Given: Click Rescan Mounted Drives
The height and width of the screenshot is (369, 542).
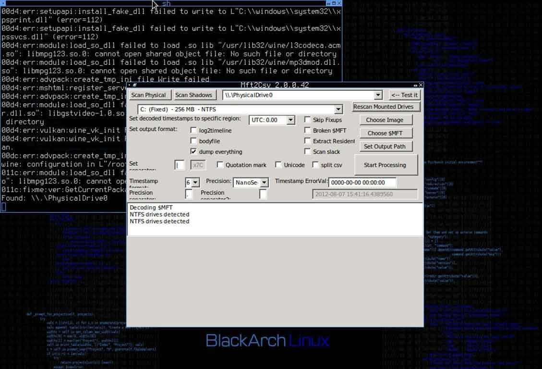Looking at the screenshot, I should pyautogui.click(x=386, y=106).
